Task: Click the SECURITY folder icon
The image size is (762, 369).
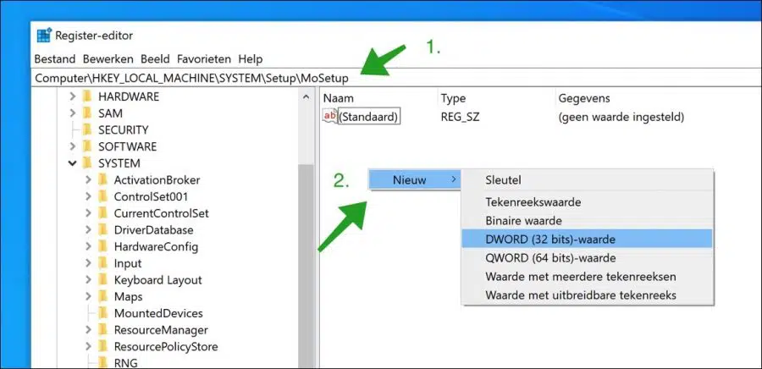Action: 87,129
